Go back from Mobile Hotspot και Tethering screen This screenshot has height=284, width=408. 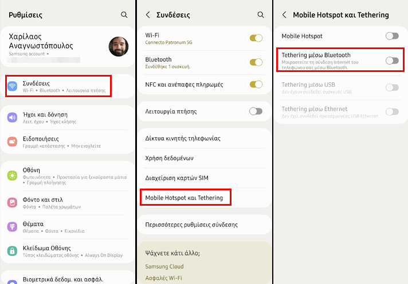tap(284, 15)
